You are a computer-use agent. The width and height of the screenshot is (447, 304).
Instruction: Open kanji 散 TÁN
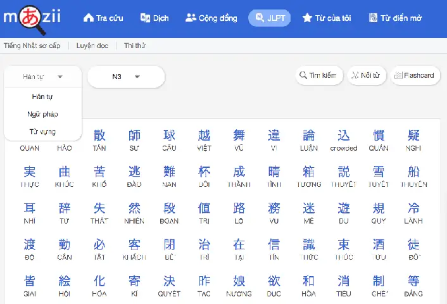click(x=99, y=140)
